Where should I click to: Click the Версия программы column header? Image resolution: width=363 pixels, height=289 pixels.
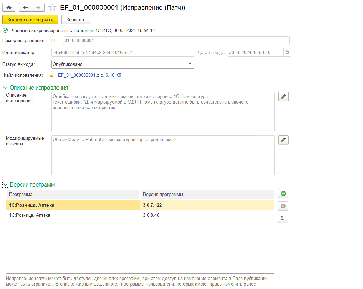point(207,195)
